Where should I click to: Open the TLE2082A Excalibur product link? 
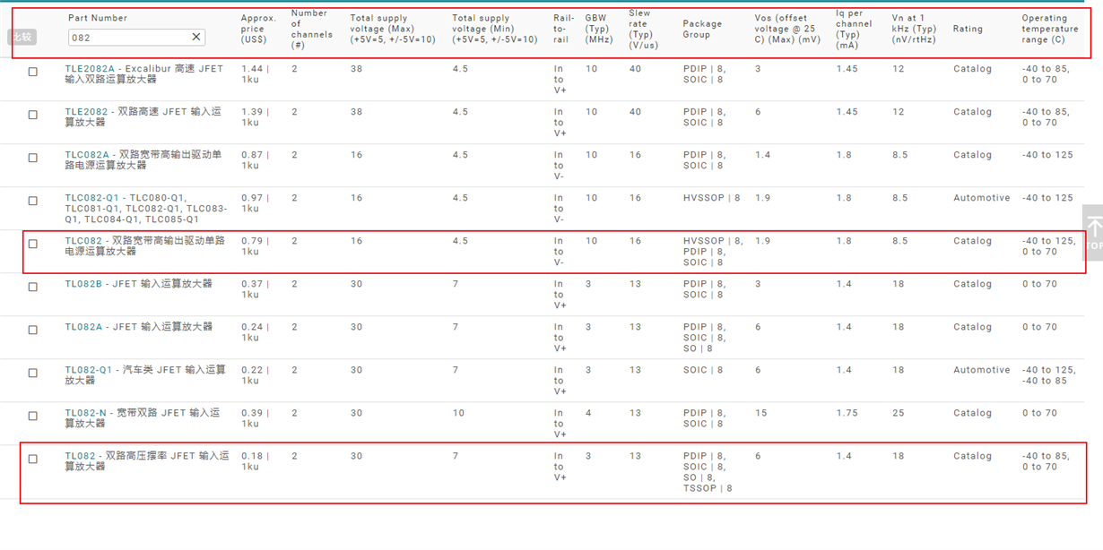click(x=90, y=69)
